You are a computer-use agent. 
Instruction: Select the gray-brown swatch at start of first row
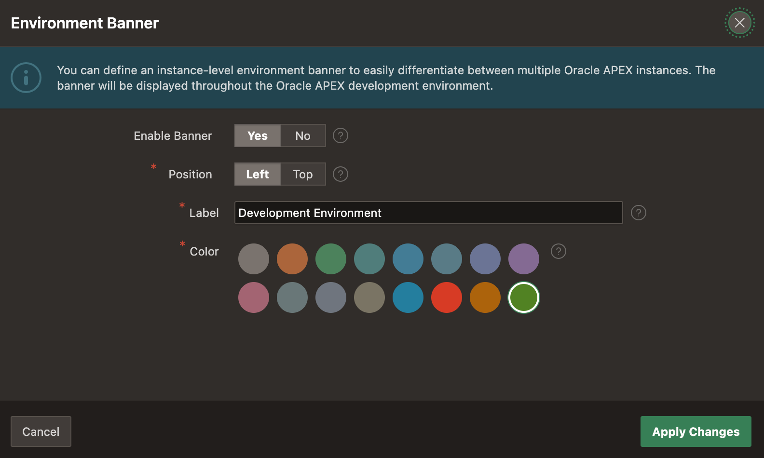coord(254,259)
